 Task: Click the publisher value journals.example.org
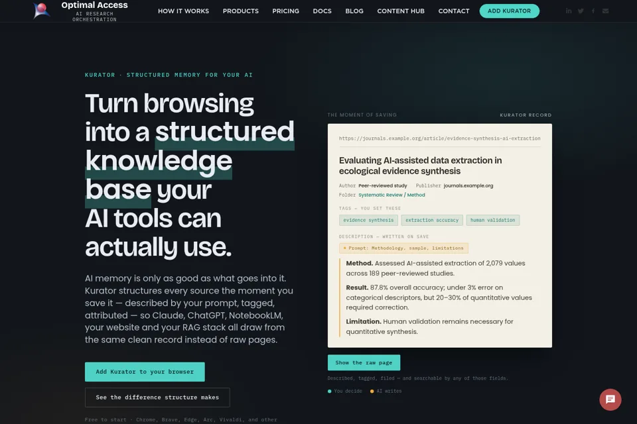click(x=468, y=185)
